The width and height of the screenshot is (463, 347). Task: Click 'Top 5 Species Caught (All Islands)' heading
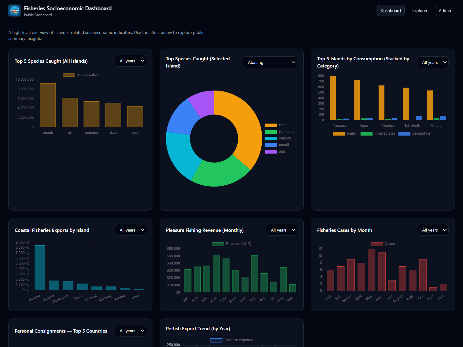(51, 61)
